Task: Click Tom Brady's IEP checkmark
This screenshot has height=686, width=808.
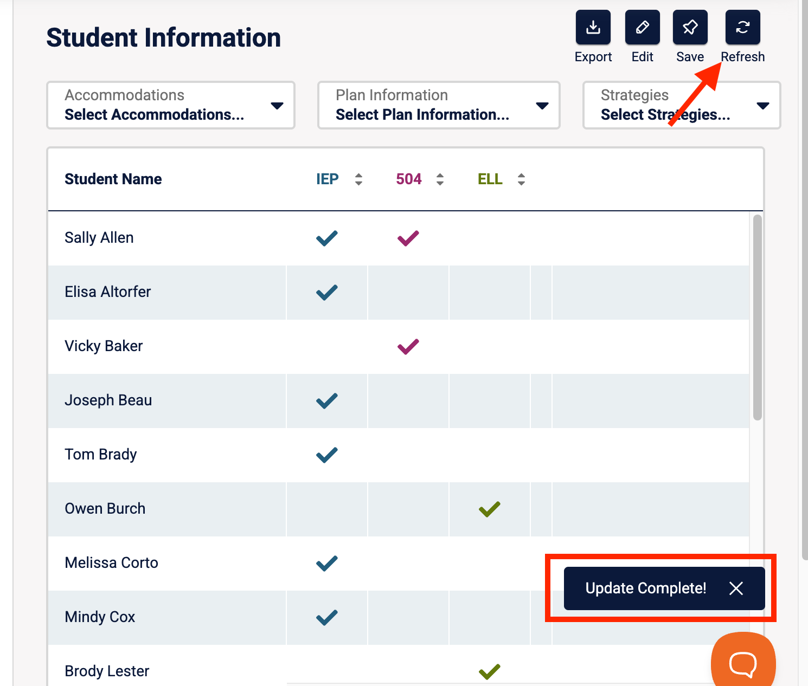Action: click(327, 455)
